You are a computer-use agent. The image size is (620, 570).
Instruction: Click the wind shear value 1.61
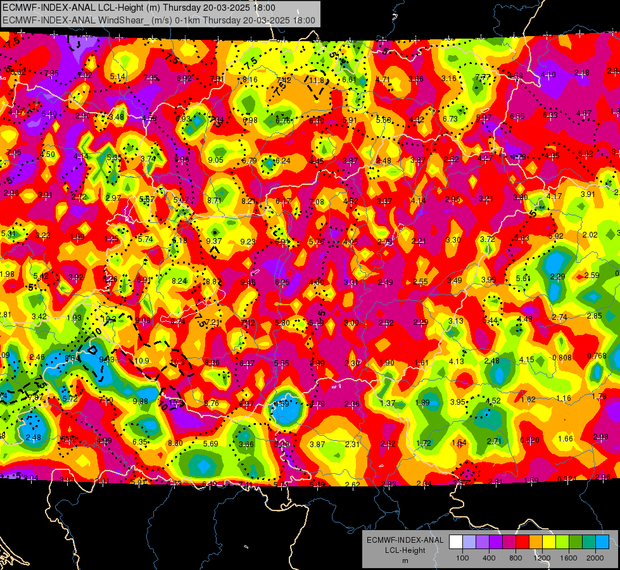click(x=422, y=362)
